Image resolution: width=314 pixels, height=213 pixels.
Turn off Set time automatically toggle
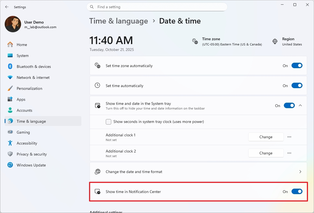pos(297,86)
